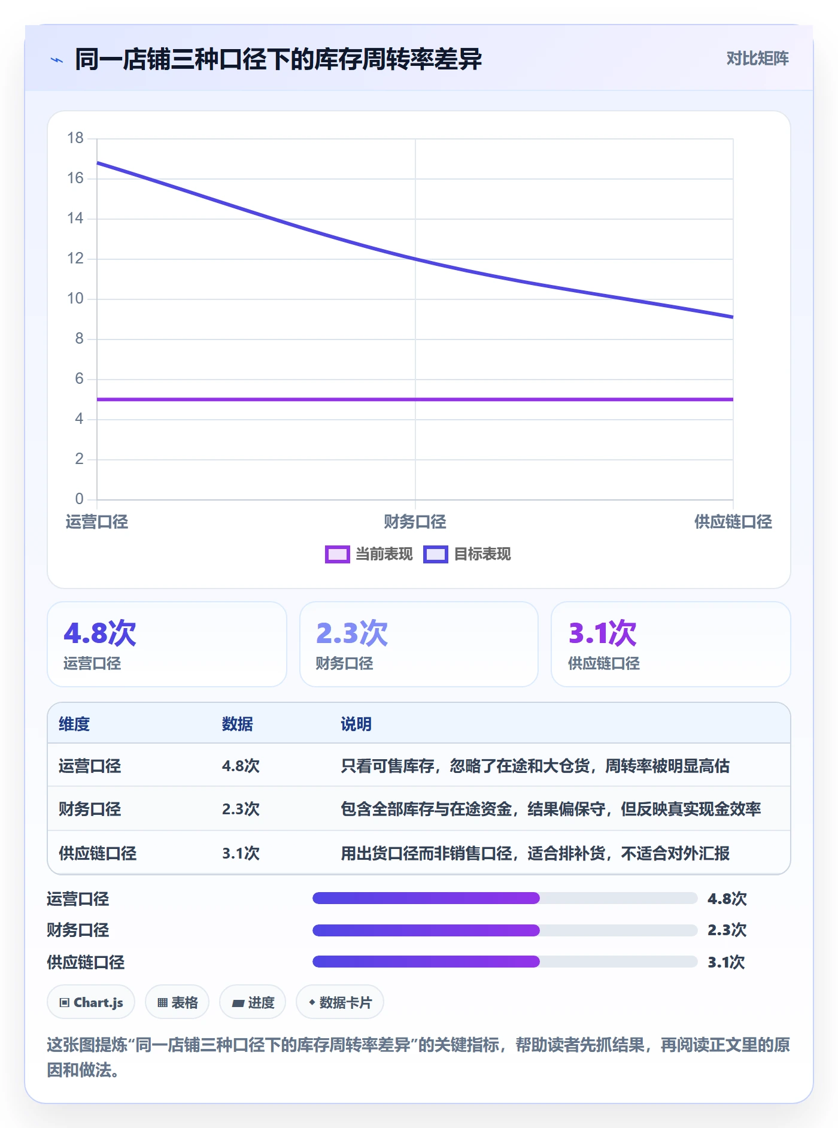Click the 运营口径 x-axis label
The width and height of the screenshot is (838, 1128).
pos(97,522)
